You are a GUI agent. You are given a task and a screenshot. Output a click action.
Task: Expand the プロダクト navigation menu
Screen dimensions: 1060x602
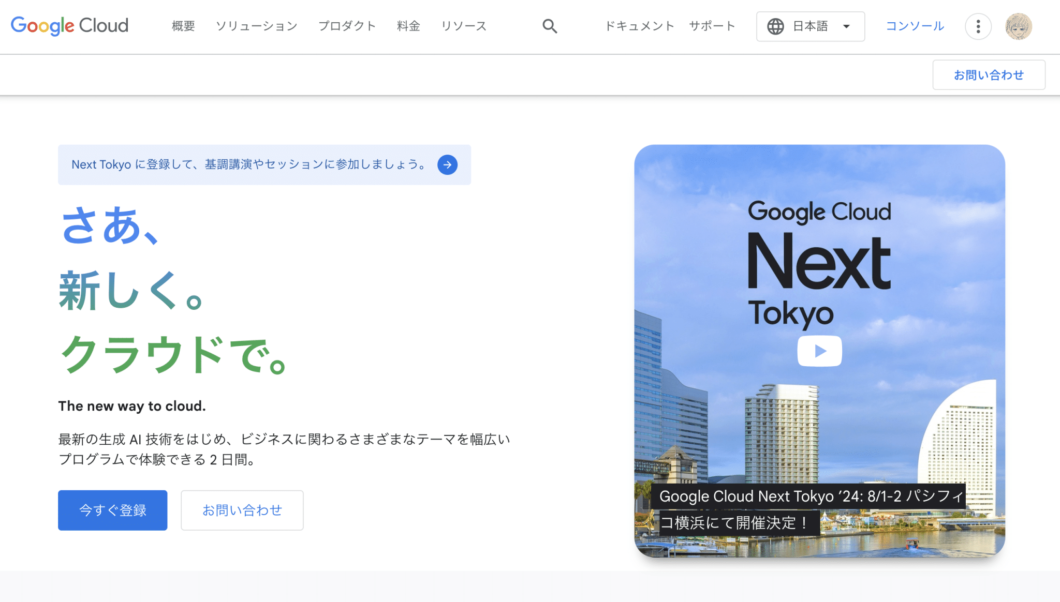tap(347, 26)
